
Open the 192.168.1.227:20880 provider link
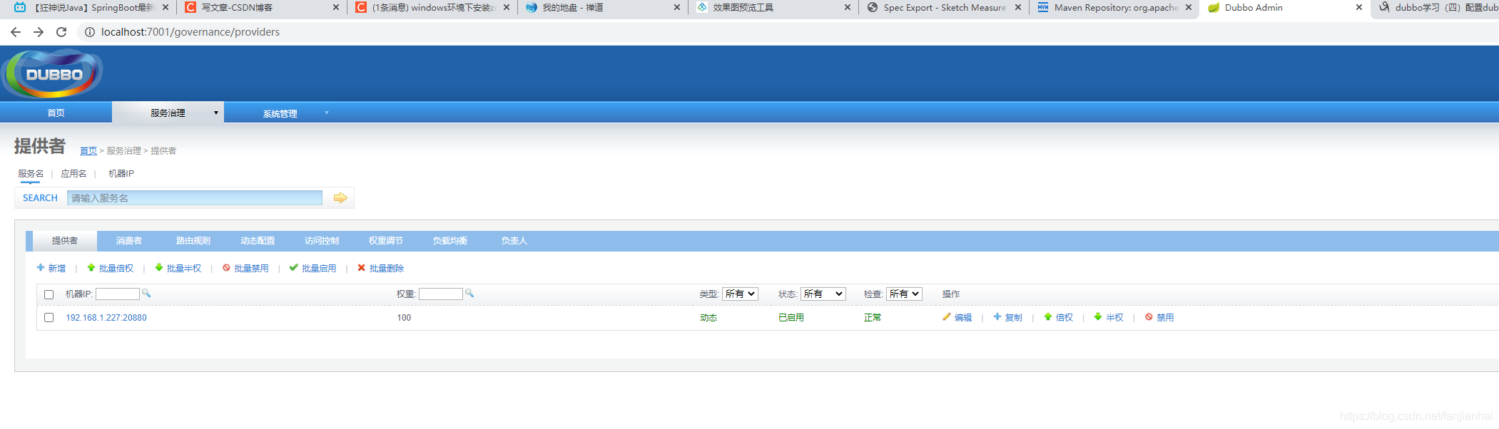coord(106,318)
